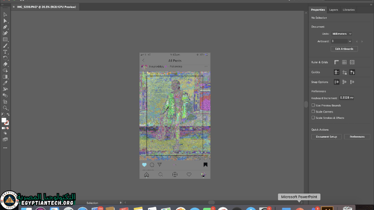Screen dimensions: 374x210
Task: Switch to the Libraries tab
Action: pos(348,10)
